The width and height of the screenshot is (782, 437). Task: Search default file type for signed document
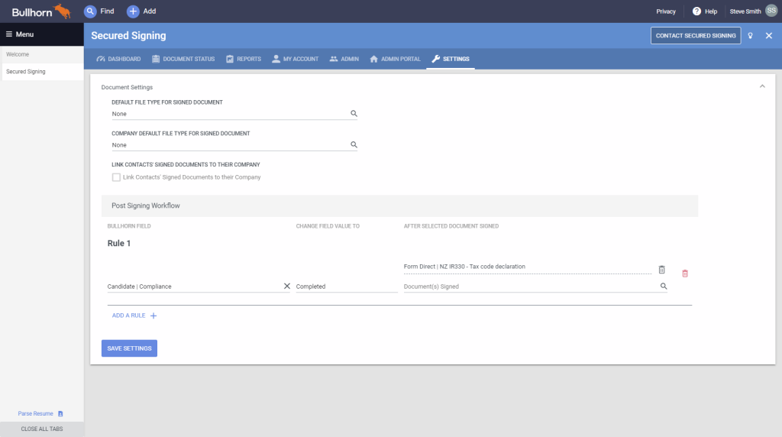point(354,113)
